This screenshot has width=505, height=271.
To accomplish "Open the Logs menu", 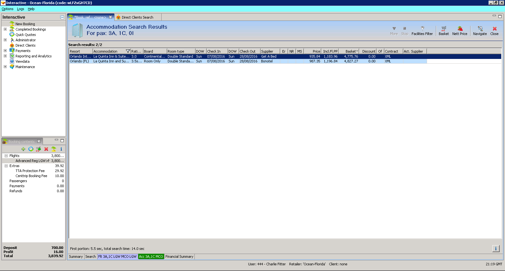I will [21, 9].
